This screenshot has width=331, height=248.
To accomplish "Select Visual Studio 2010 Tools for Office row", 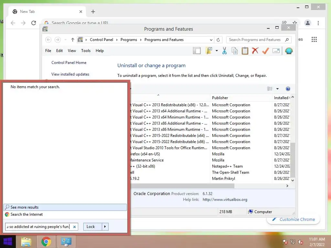I will click(210, 148).
